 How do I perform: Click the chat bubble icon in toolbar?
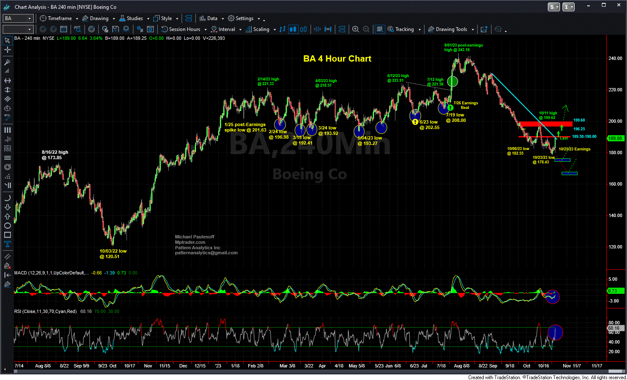coord(498,29)
